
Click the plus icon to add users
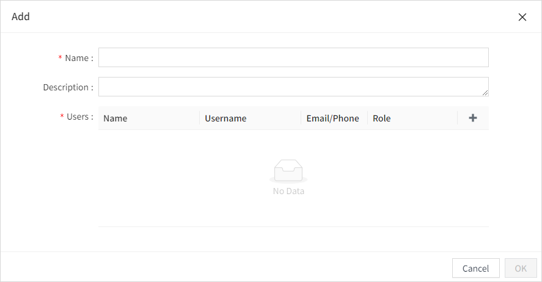click(473, 118)
